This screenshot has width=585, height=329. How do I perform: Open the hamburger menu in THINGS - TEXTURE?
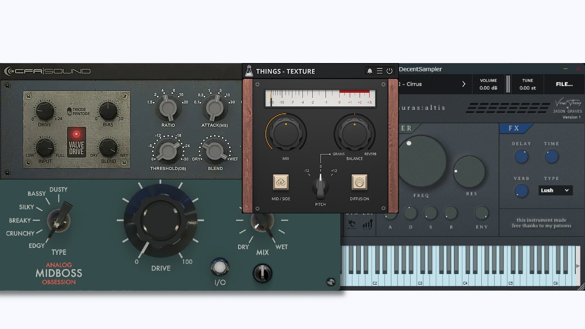click(x=379, y=71)
